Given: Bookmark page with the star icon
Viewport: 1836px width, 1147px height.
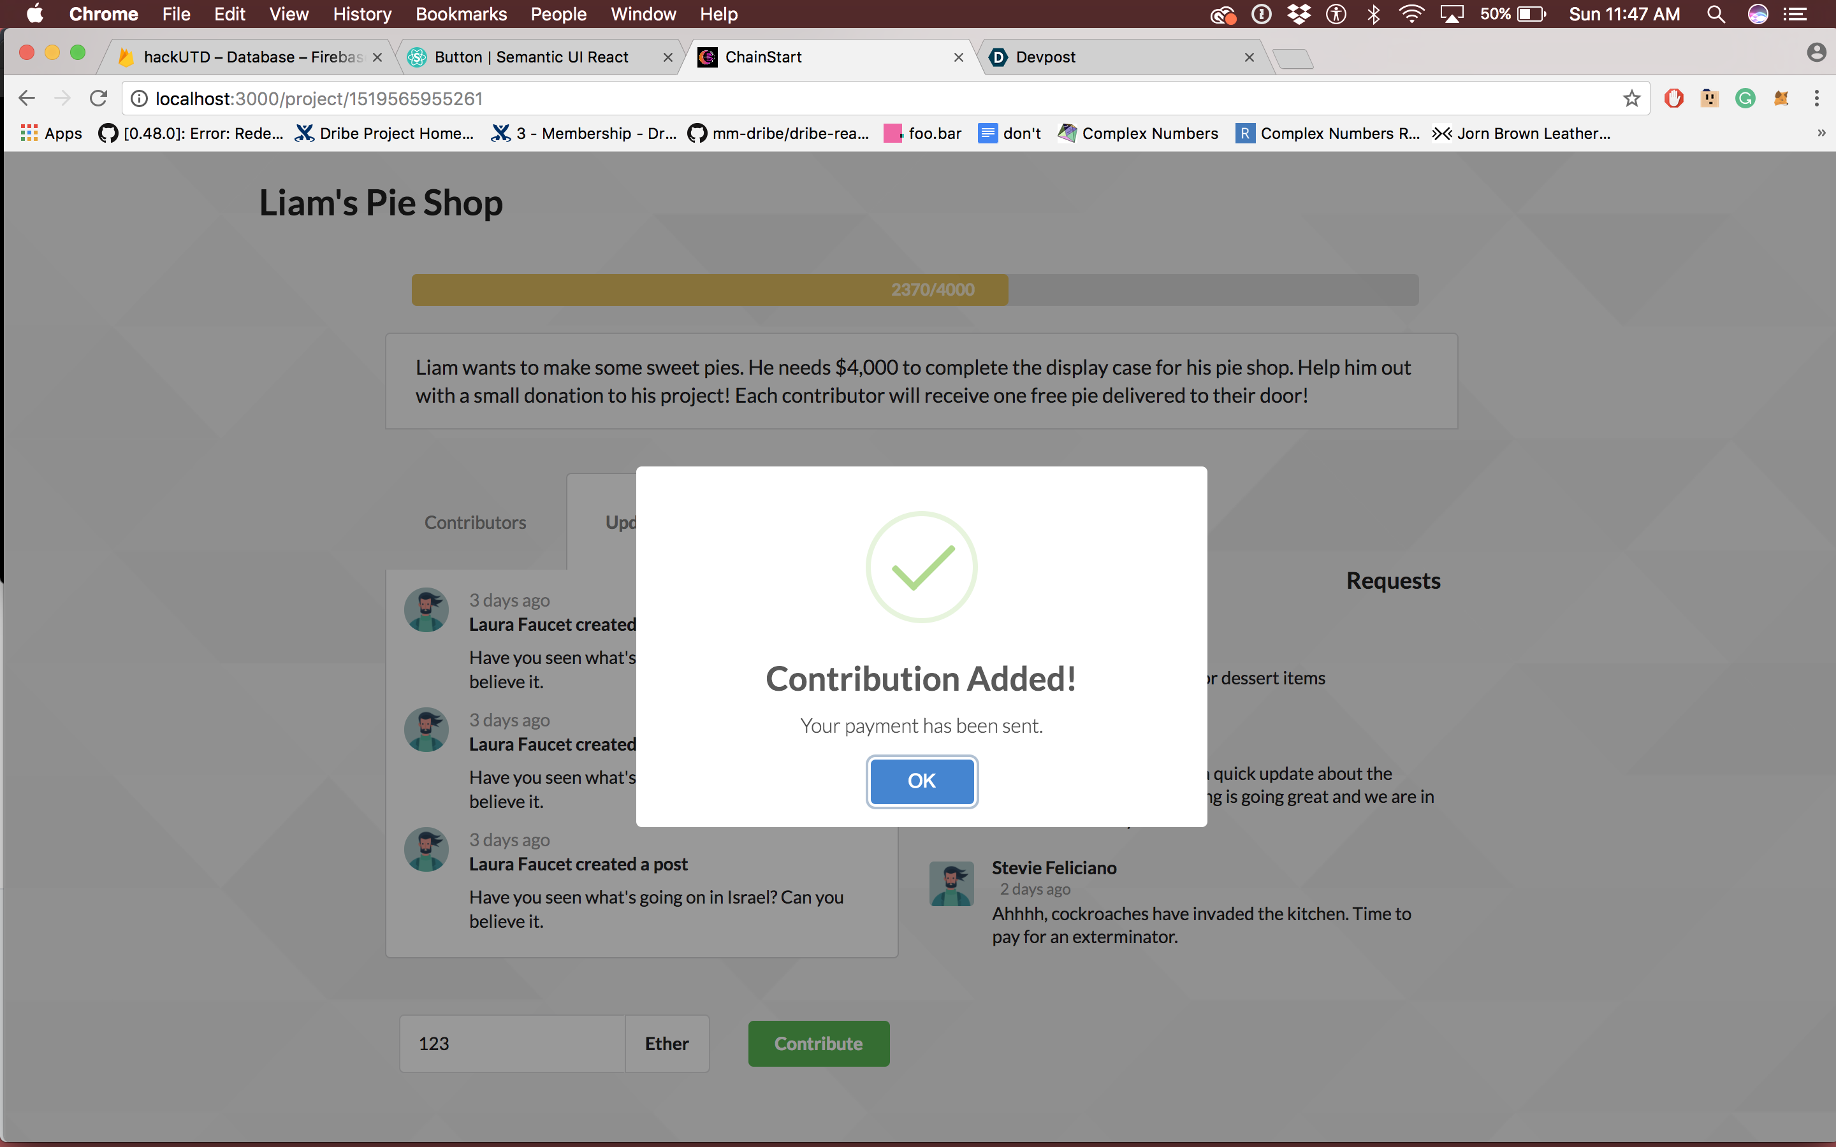Looking at the screenshot, I should (1631, 99).
